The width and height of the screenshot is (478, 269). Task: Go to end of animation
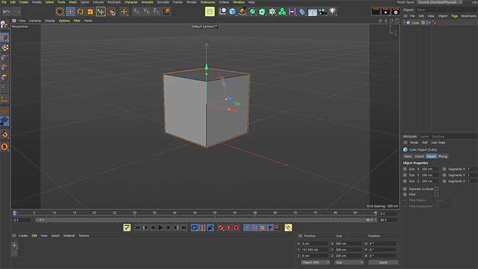coord(184,228)
